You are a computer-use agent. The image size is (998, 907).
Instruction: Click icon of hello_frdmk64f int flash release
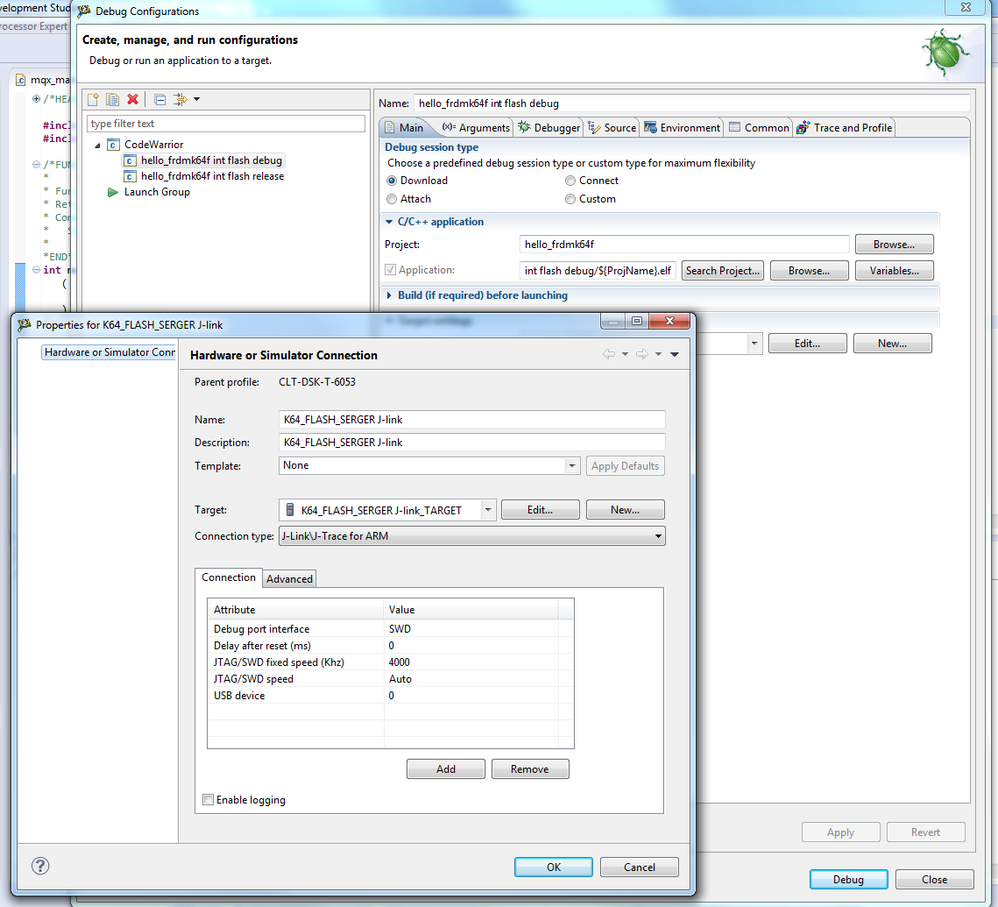(x=130, y=177)
